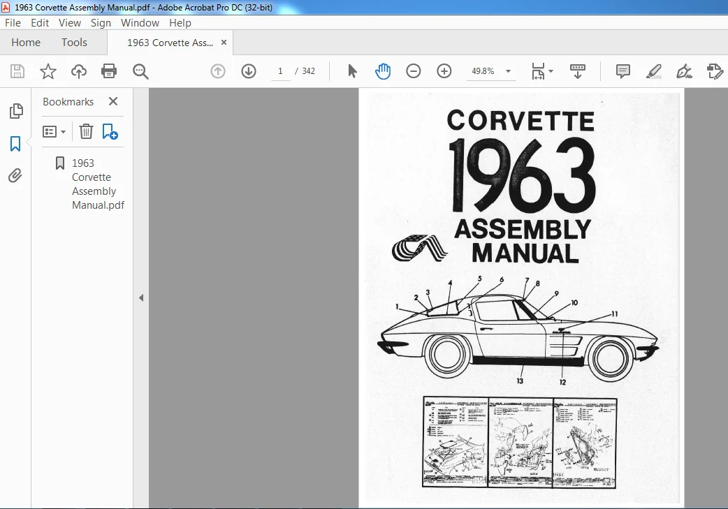Click the page number input field

pyautogui.click(x=280, y=71)
